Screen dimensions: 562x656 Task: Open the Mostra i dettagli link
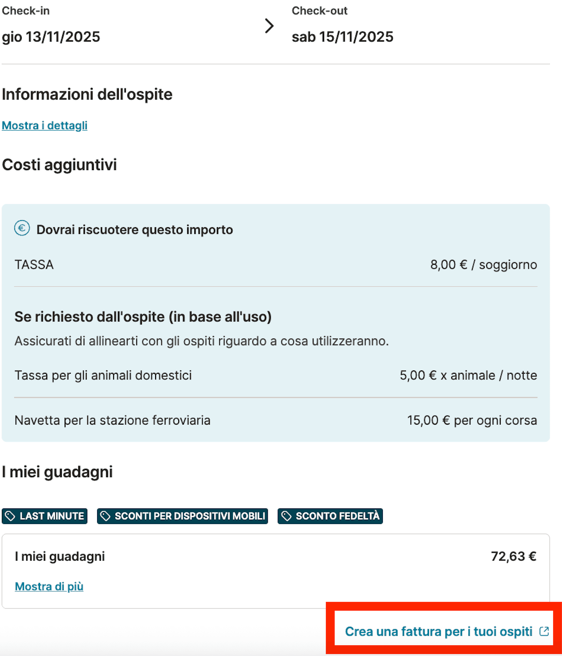pos(45,125)
